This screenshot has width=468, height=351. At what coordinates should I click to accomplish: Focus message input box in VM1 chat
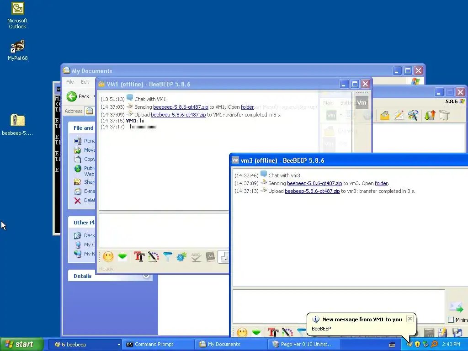[x=164, y=230]
